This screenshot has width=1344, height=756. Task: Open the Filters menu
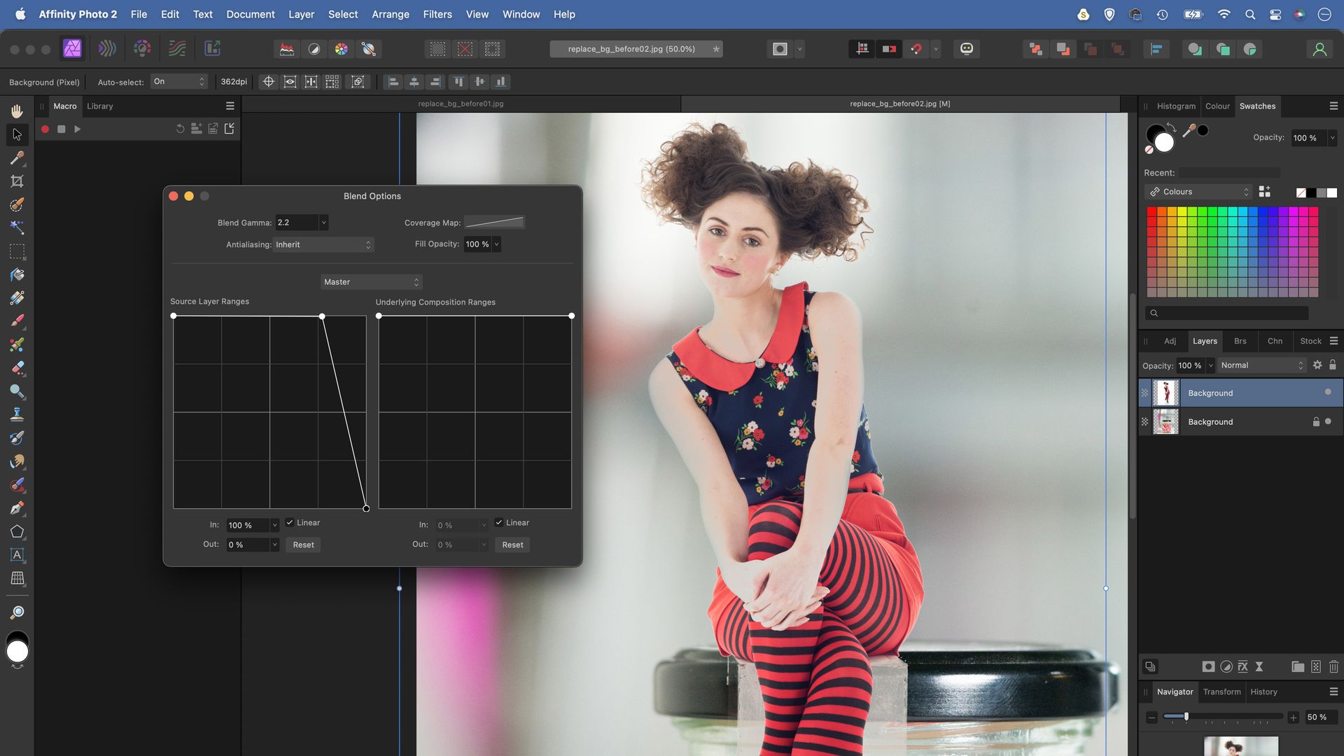coord(437,14)
